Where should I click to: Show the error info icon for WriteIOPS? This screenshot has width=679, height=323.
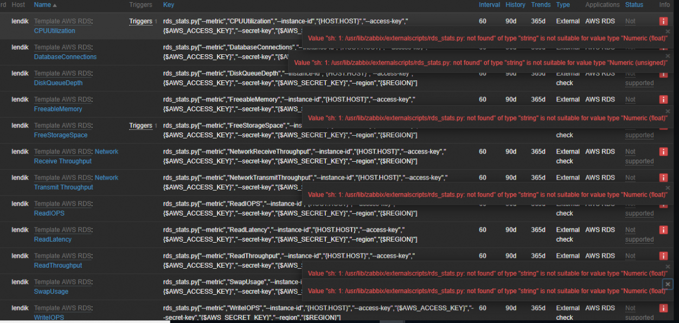click(663, 308)
